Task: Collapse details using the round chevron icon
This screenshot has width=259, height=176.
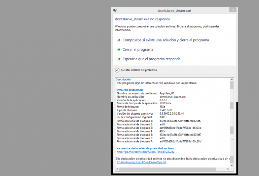Action: point(117,70)
